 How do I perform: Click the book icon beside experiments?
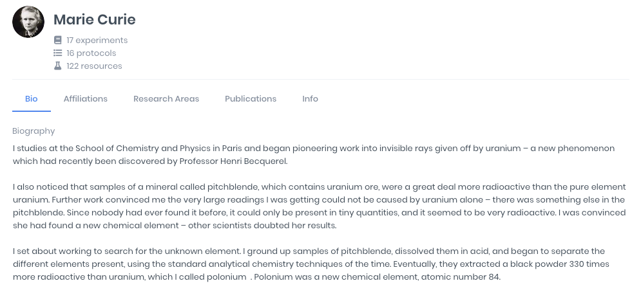[x=58, y=40]
